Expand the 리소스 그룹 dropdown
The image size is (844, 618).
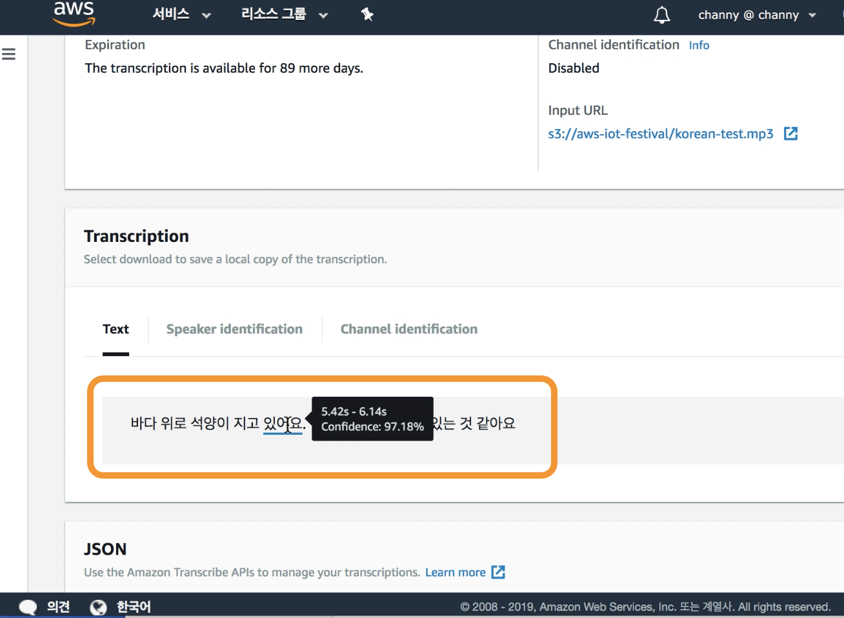[285, 14]
